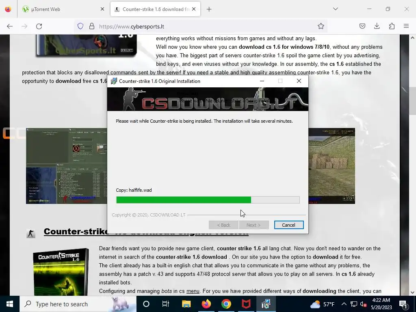The height and width of the screenshot is (312, 416).
Task: Open Cortana circle on taskbar
Action: pyautogui.click(x=146, y=304)
